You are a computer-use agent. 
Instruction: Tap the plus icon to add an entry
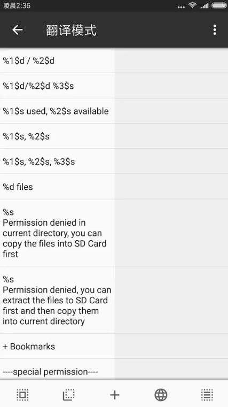click(114, 395)
